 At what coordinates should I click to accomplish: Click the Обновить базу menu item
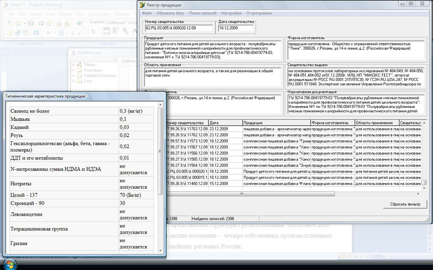click(x=170, y=13)
